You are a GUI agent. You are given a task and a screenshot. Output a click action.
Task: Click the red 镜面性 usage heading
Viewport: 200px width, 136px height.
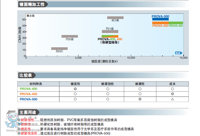click(x=26, y=129)
